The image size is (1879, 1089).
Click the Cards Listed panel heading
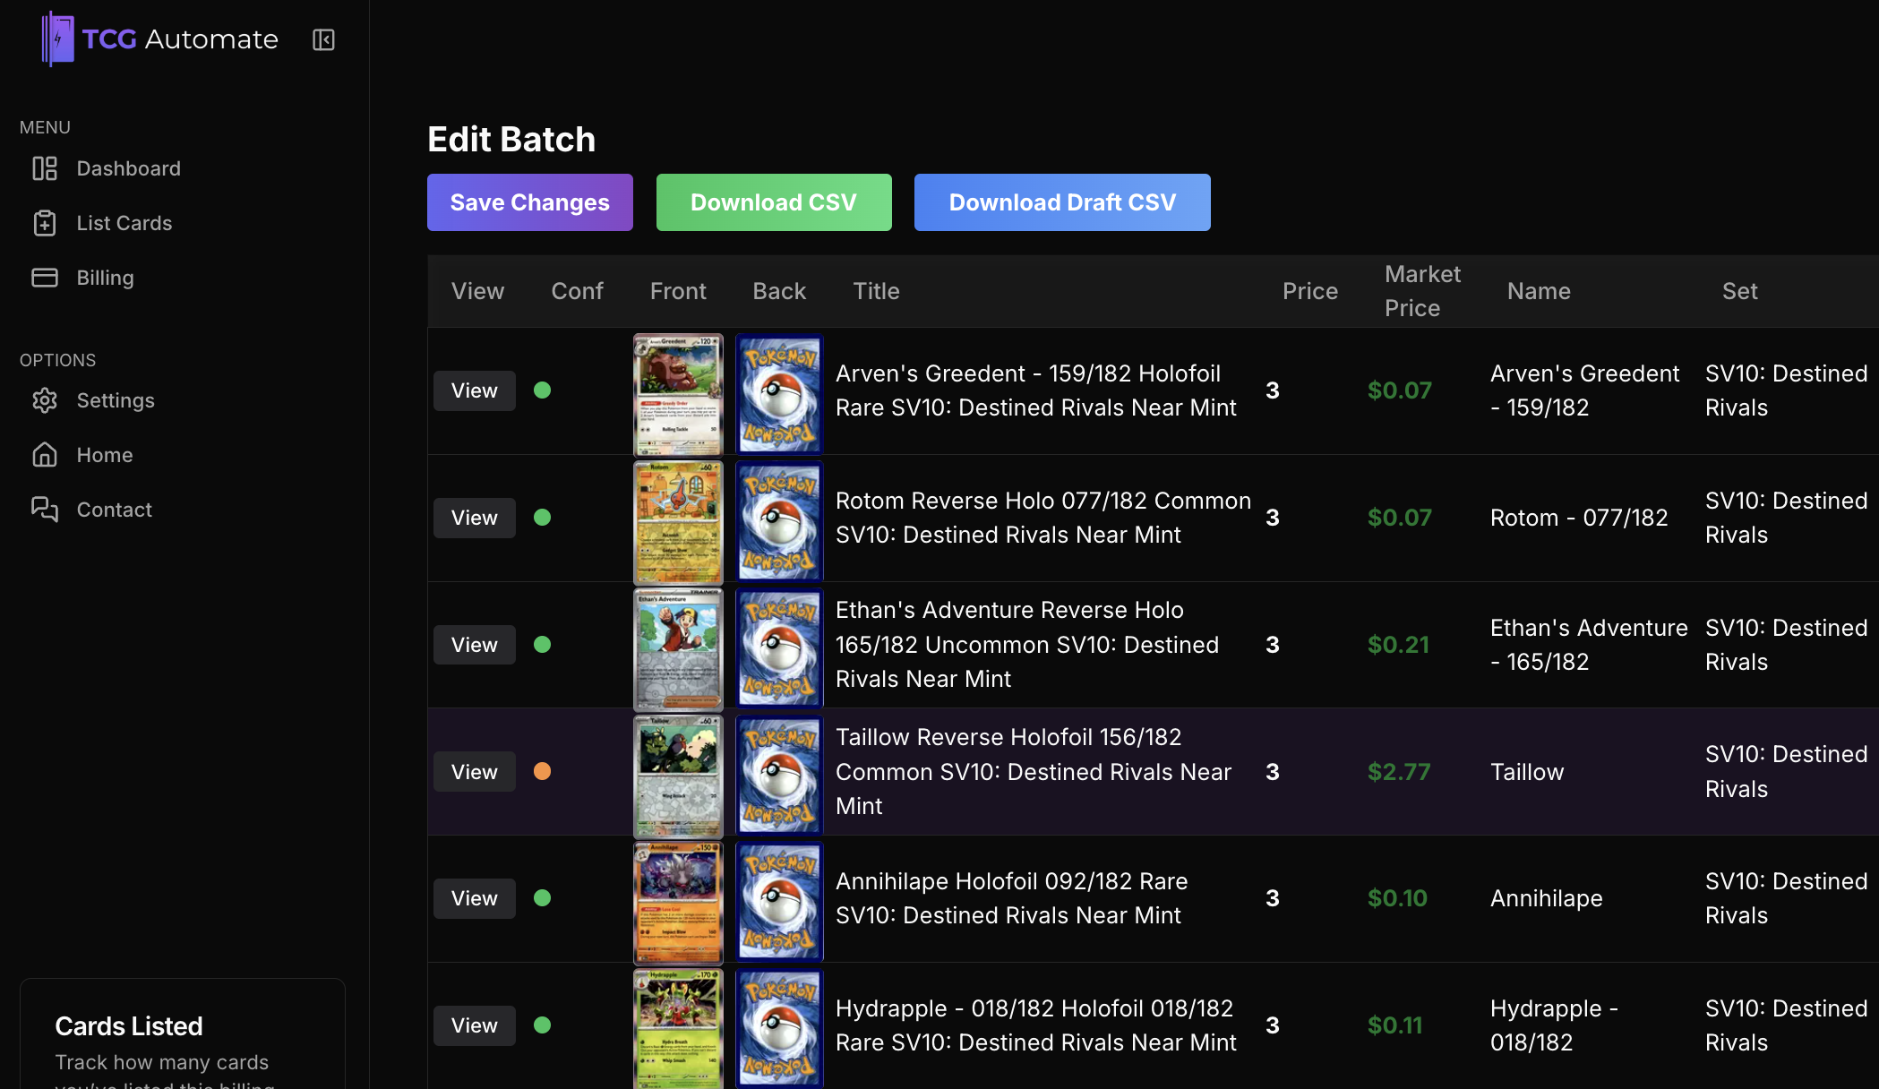(129, 1026)
